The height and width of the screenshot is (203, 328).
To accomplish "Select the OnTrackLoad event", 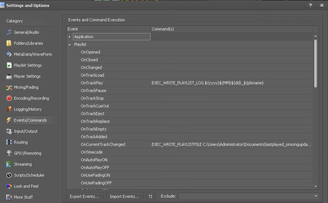I will point(92,75).
